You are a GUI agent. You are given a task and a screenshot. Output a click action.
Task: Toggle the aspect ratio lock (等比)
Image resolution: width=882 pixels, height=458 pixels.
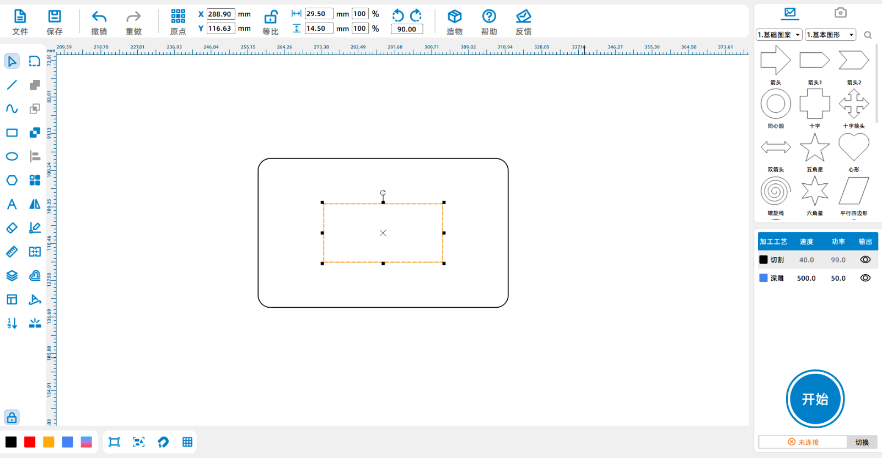tap(271, 17)
